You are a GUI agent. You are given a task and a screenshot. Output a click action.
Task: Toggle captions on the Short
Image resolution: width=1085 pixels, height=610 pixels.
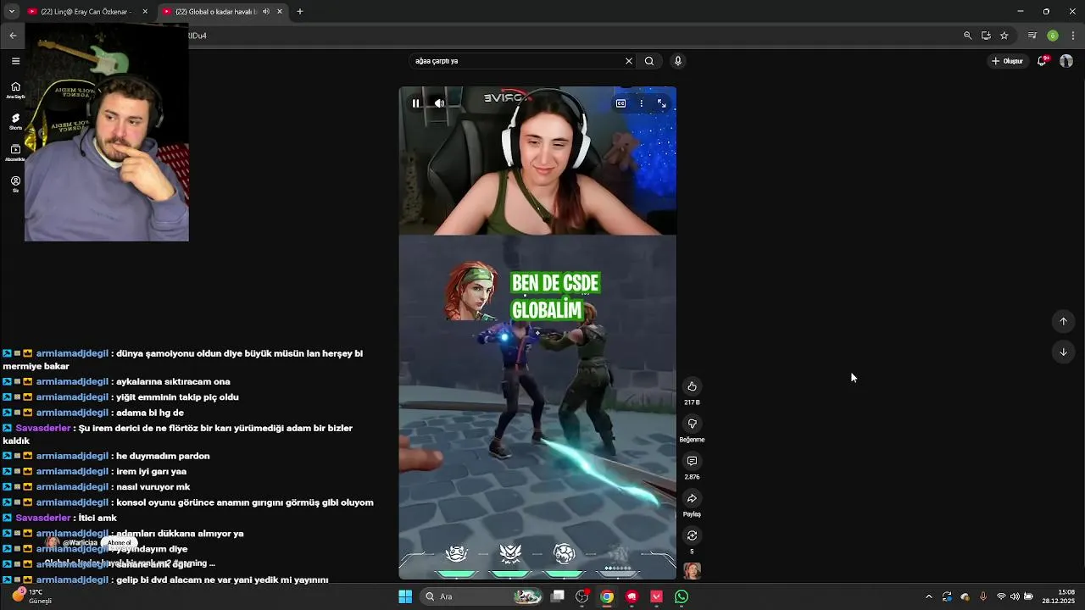[x=620, y=103]
